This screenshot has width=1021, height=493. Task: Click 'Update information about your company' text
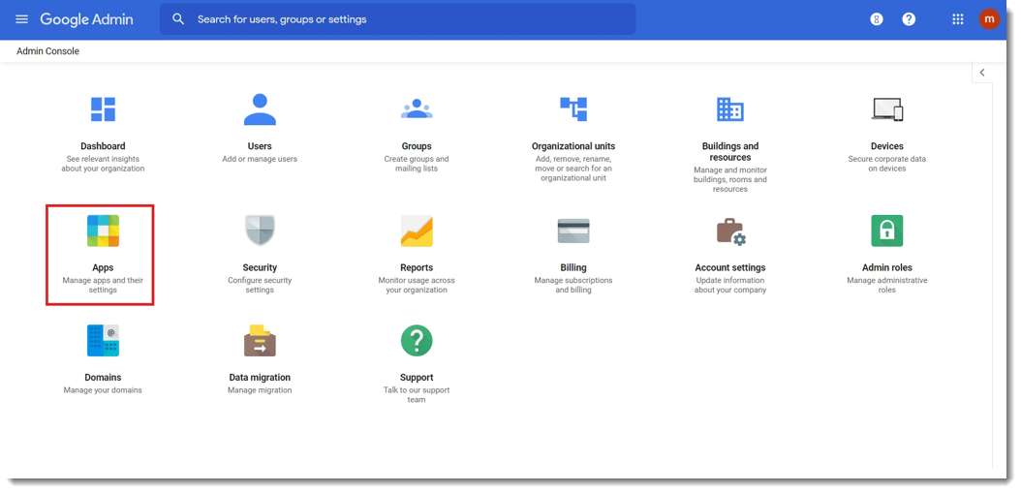[730, 286]
